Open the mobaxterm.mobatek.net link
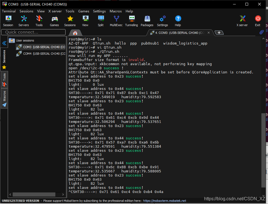The height and width of the screenshot is (204, 268). point(164,201)
